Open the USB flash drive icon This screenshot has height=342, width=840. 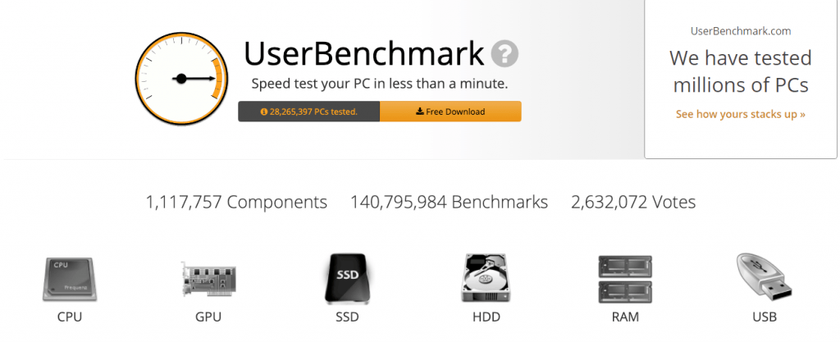[x=764, y=278]
